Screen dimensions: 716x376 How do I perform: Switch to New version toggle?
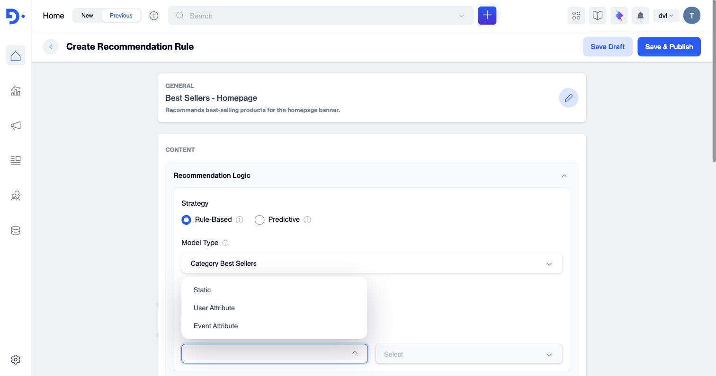click(87, 16)
